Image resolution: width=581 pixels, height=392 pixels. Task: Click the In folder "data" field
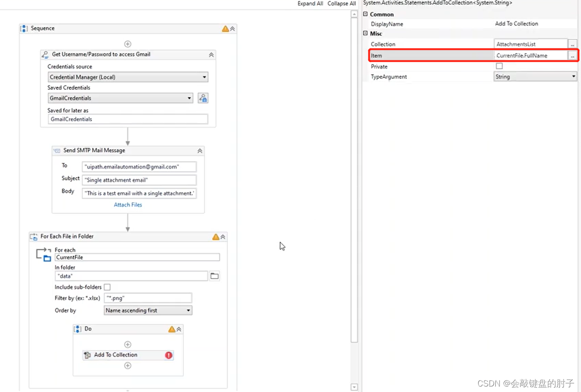pos(131,276)
